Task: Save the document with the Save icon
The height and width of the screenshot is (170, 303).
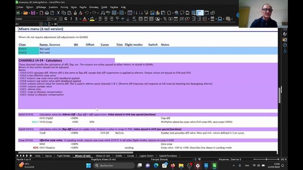Action: pyautogui.click(x=33, y=13)
